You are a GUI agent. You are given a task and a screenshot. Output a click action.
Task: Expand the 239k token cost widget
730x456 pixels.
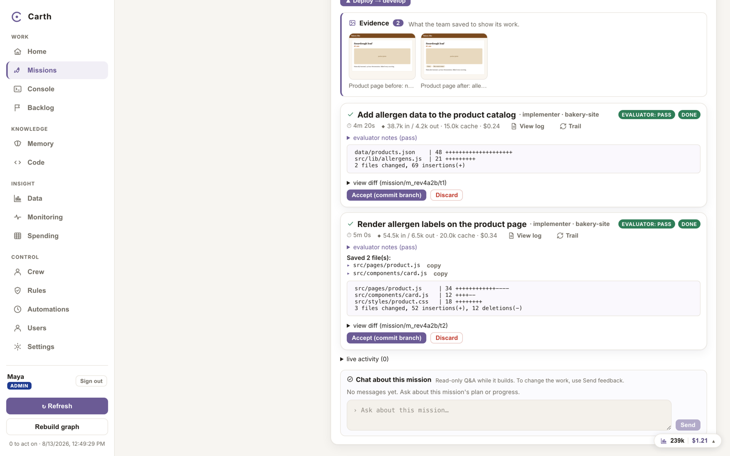pyautogui.click(x=687, y=441)
